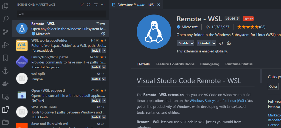Open the folder icon view at the bottom of the activity bar
The width and height of the screenshot is (281, 128).
click(5, 122)
